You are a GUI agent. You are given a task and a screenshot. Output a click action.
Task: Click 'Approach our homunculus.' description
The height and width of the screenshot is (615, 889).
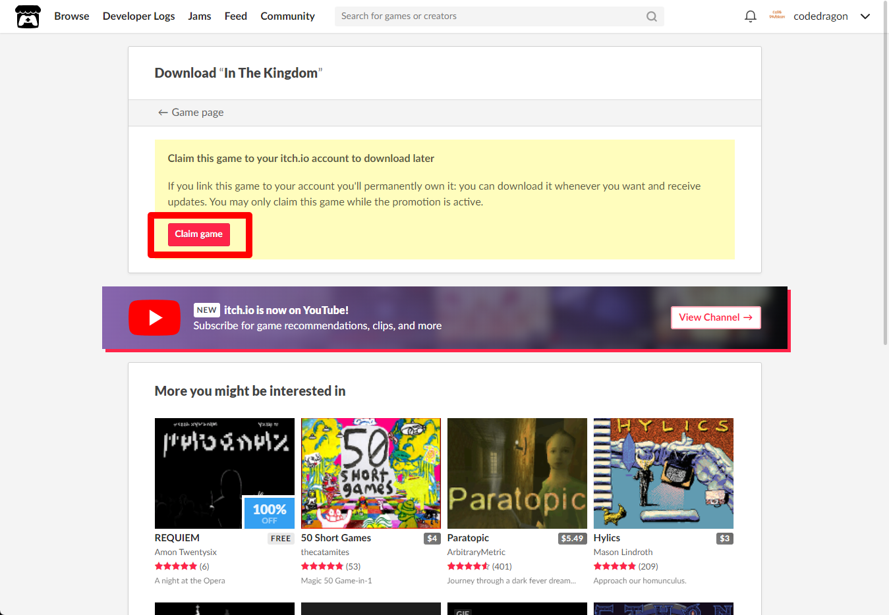(x=640, y=581)
